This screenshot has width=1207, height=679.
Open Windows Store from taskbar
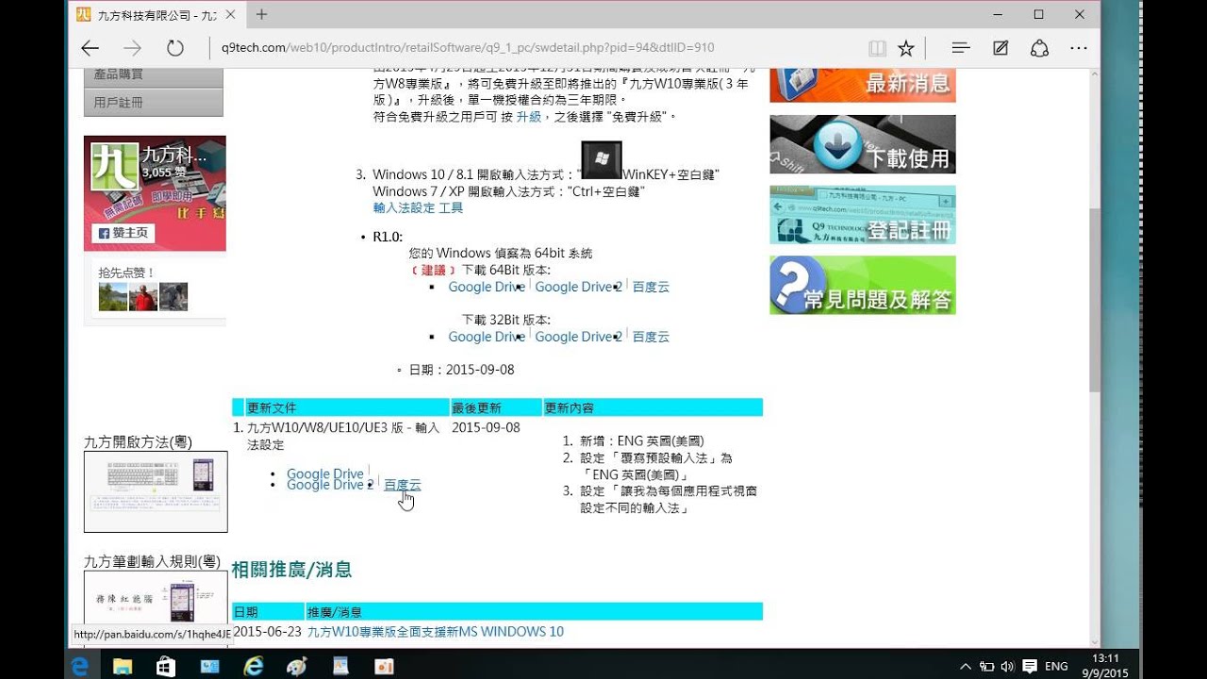(165, 666)
